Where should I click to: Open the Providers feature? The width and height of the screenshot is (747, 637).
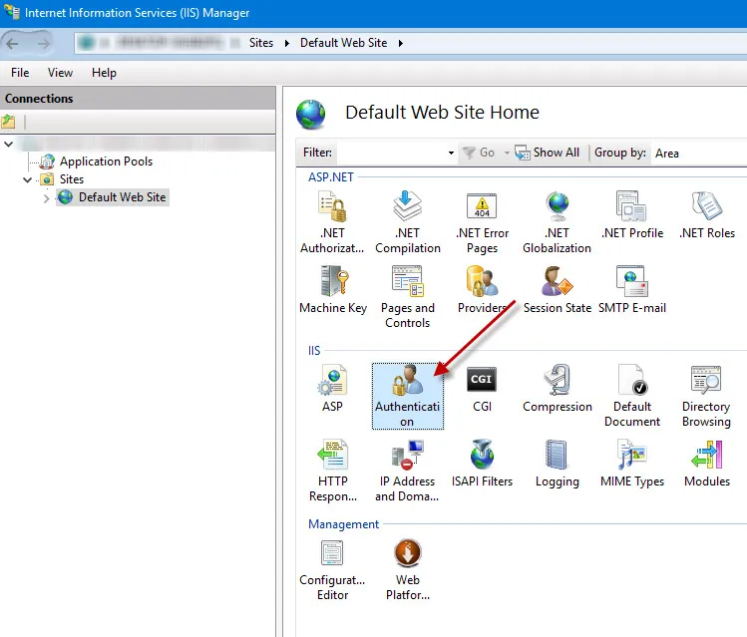click(x=482, y=290)
